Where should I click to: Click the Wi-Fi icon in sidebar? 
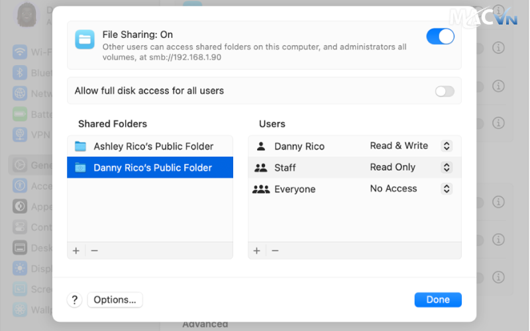[20, 52]
